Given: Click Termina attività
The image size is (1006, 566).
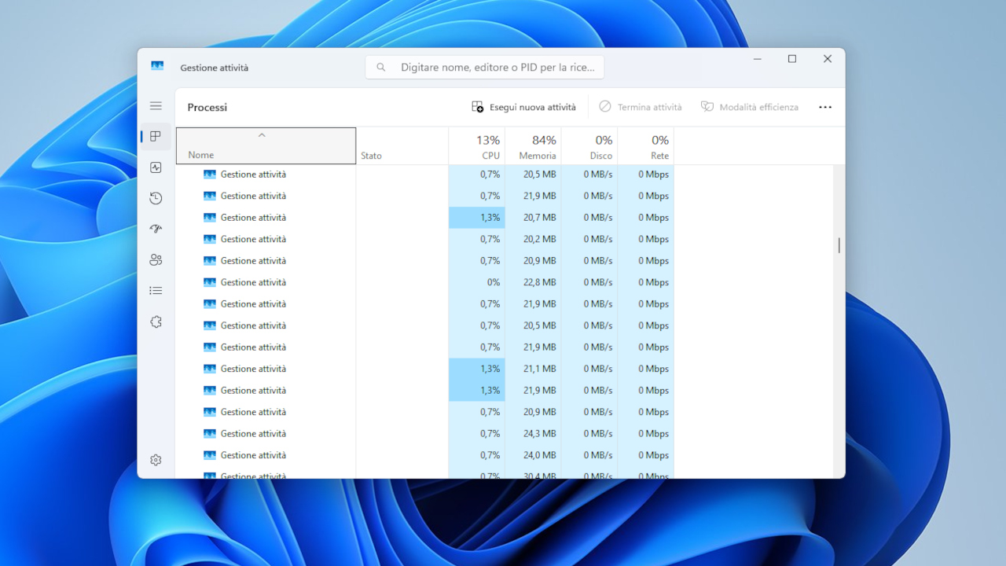Looking at the screenshot, I should click(641, 106).
